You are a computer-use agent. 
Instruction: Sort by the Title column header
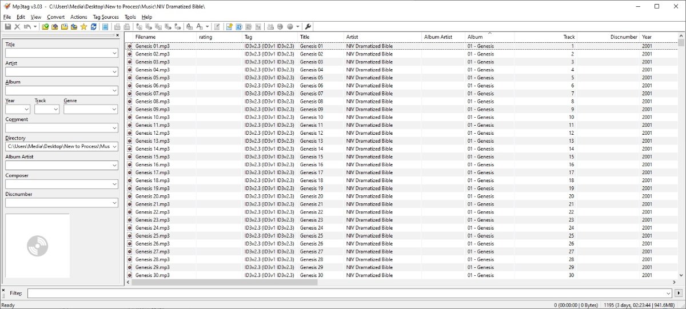pyautogui.click(x=321, y=37)
